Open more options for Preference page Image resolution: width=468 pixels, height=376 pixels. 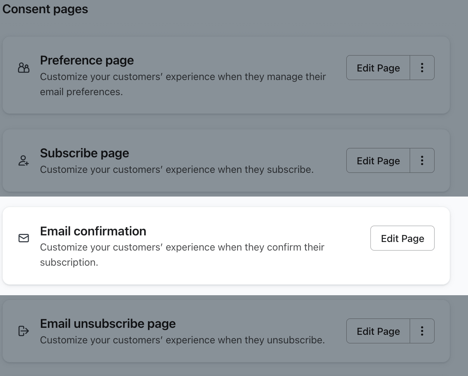coord(422,68)
